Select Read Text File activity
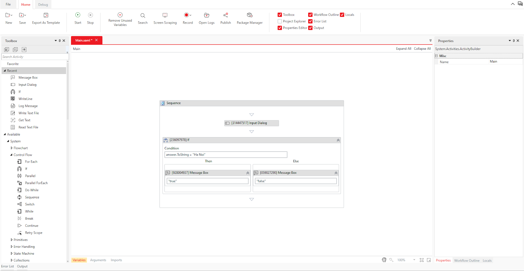Screen dimensions: 524x271 point(28,127)
